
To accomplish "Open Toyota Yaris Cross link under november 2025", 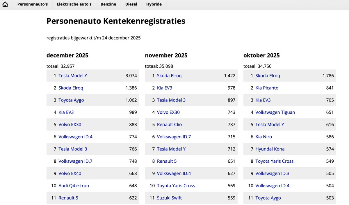I will 176,186.
